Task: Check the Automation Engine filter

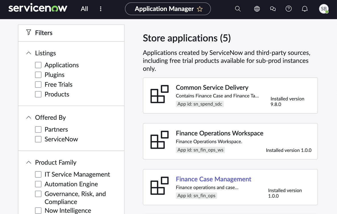Action: pos(38,184)
